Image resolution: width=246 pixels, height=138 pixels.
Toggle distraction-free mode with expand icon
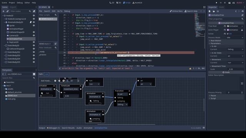point(204,7)
